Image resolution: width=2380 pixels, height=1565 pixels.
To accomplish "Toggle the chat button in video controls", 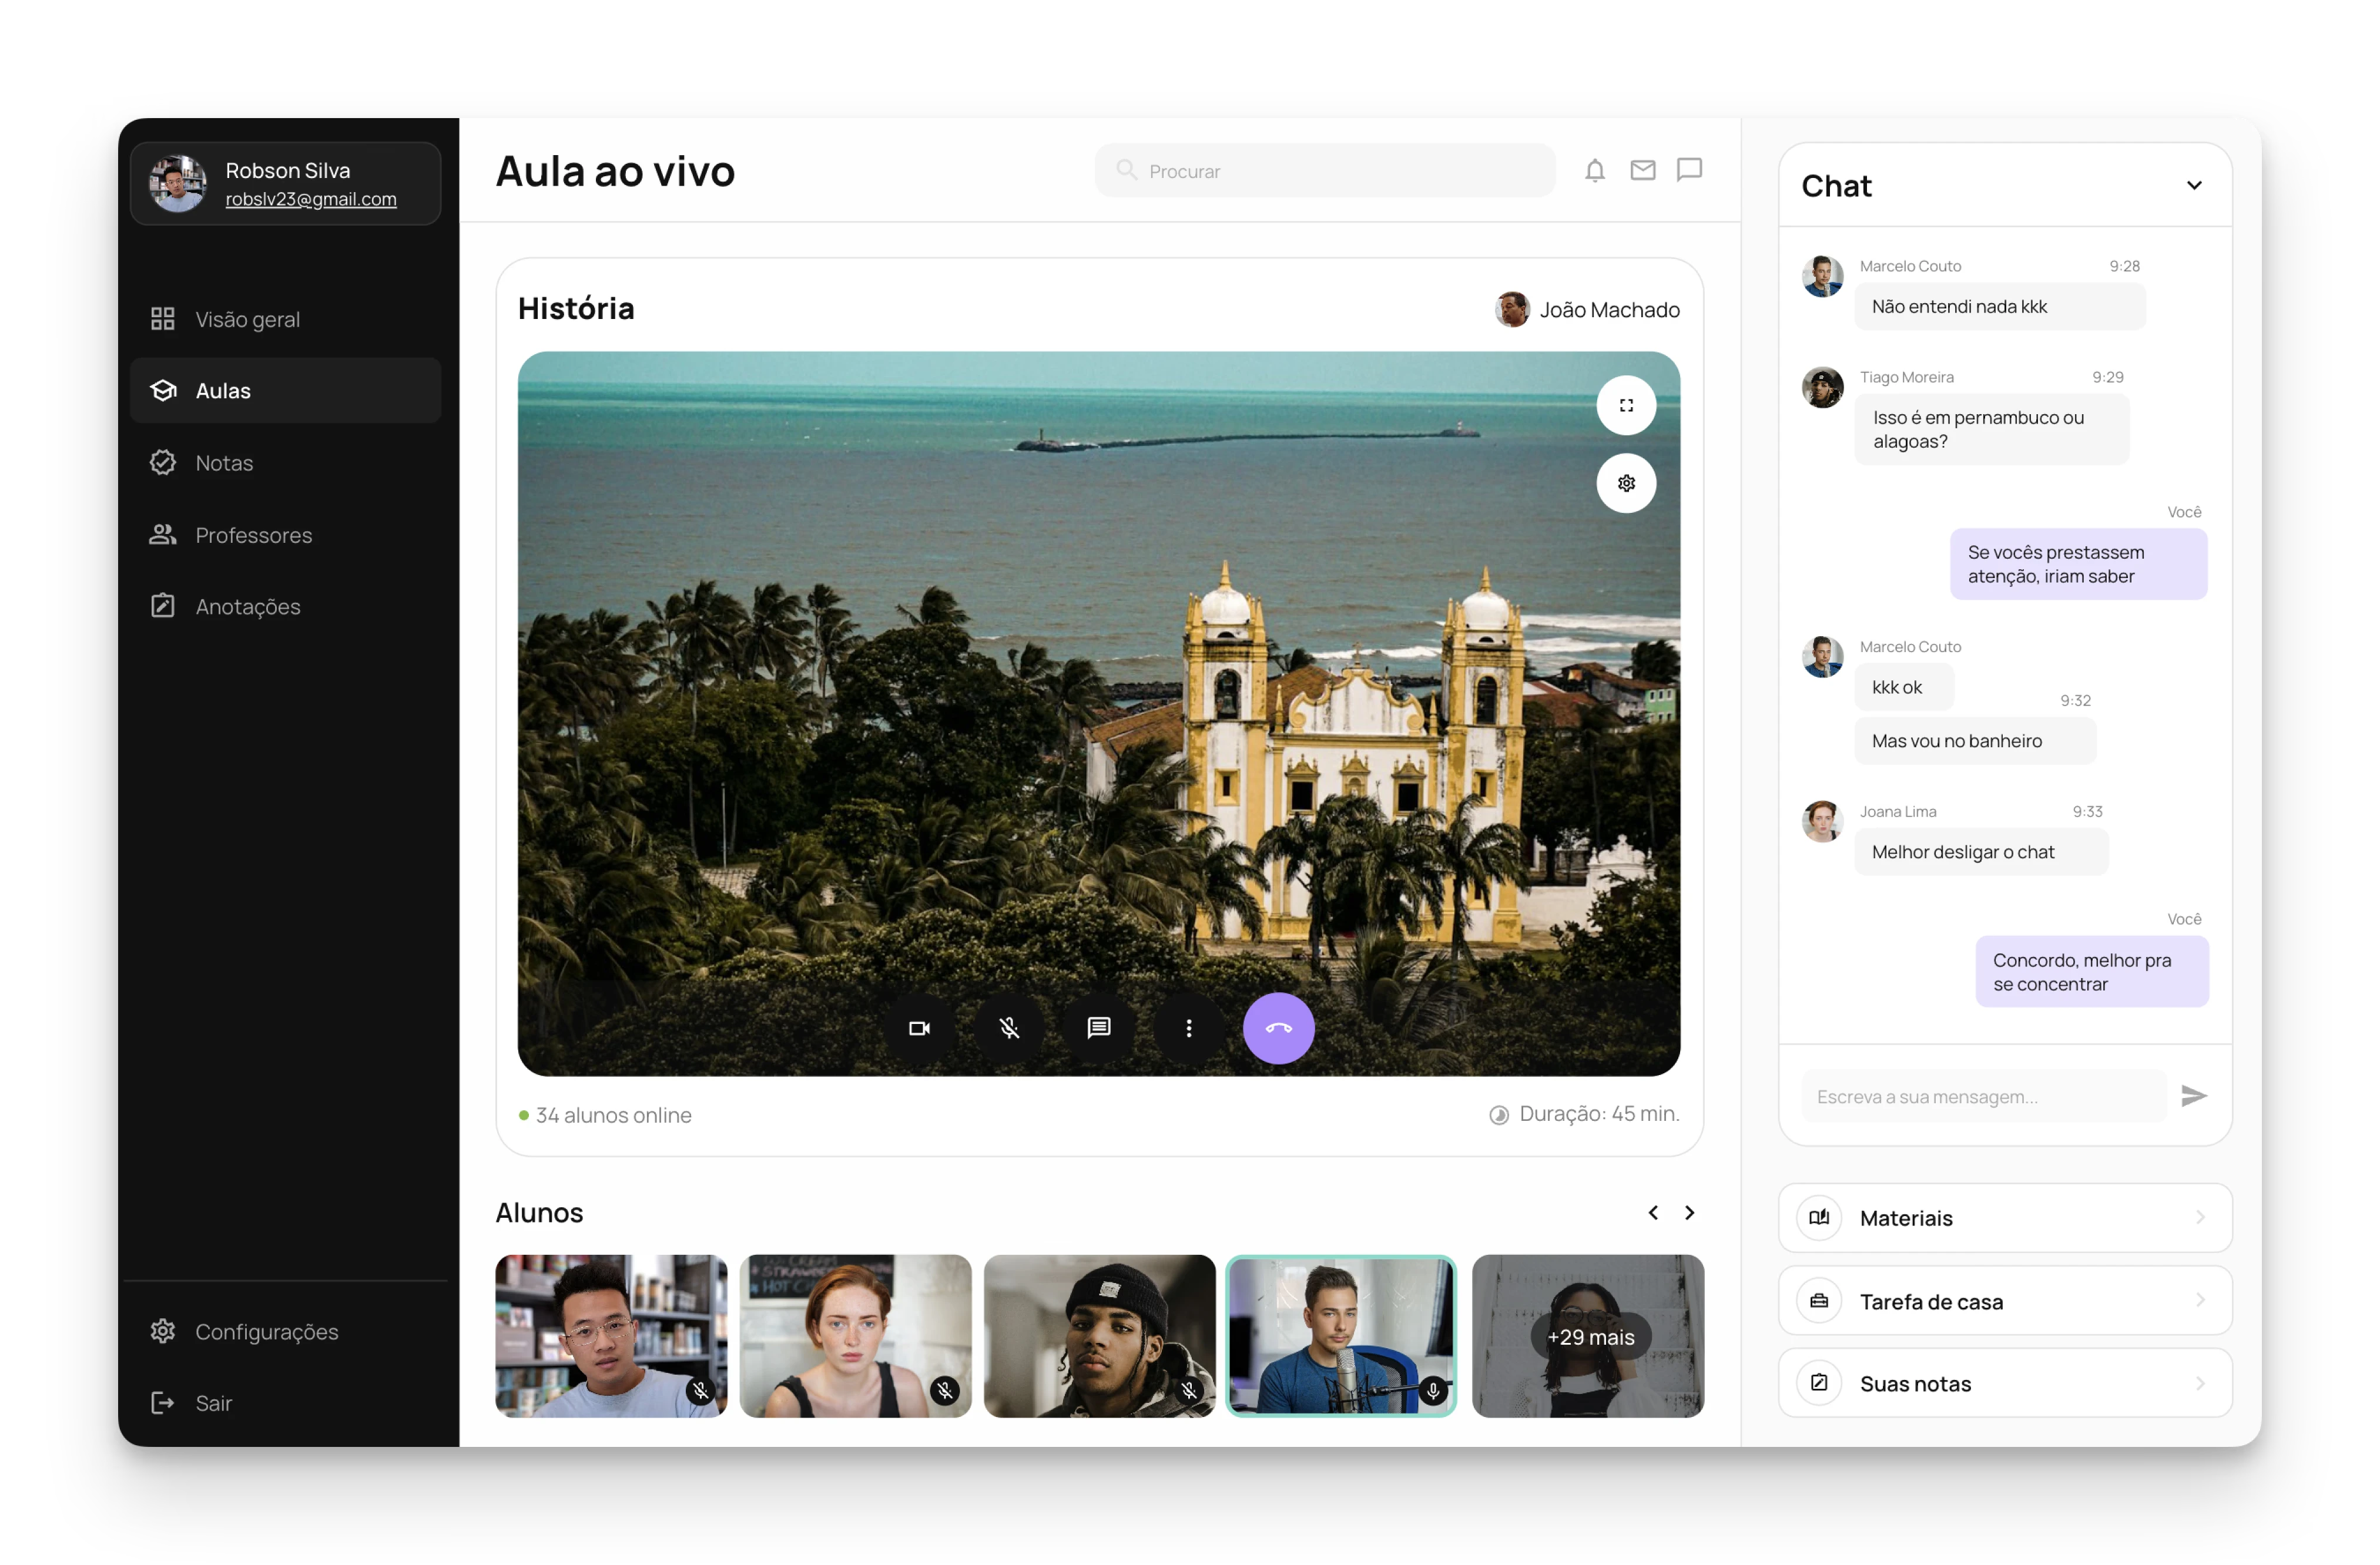I will click(x=1098, y=1027).
